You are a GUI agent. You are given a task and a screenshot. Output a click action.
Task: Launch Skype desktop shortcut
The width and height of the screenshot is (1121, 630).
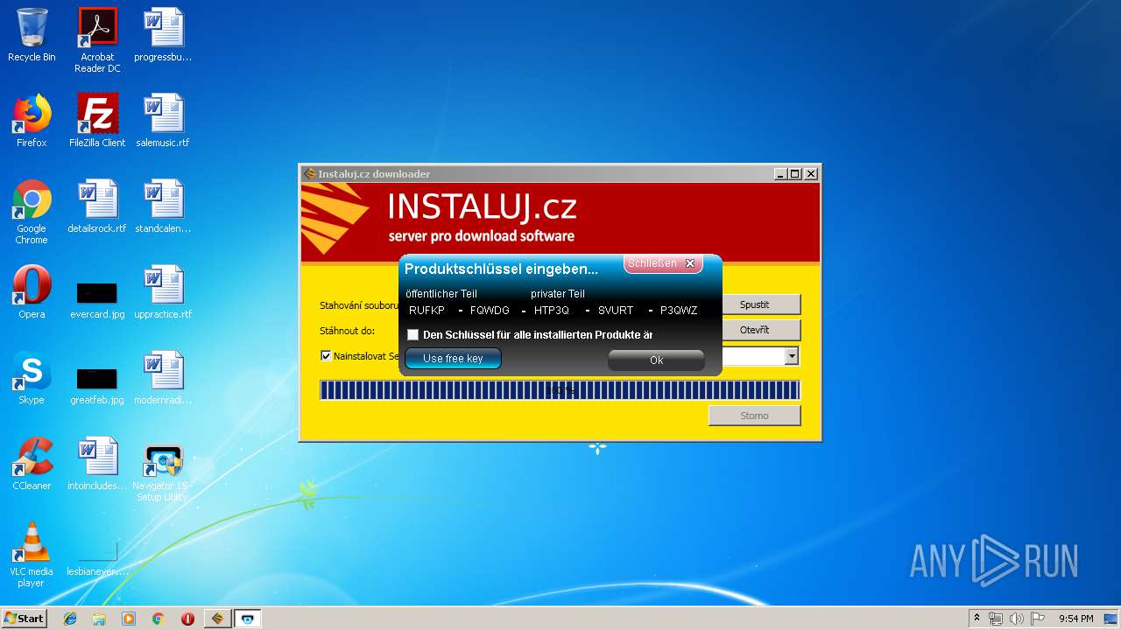pos(32,379)
